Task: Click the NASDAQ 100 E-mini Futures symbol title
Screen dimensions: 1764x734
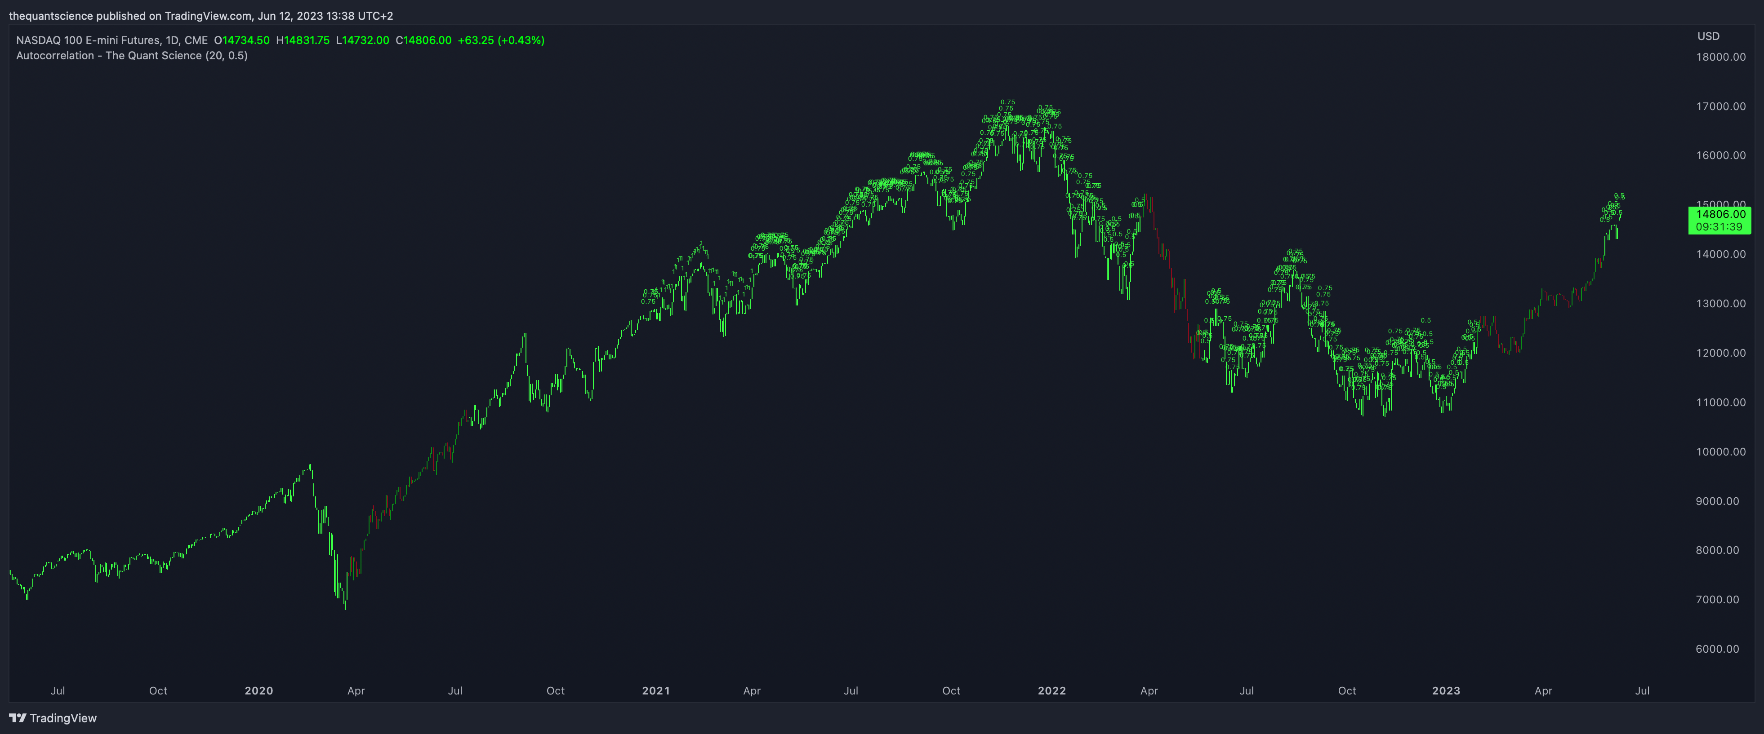Action: 111,40
